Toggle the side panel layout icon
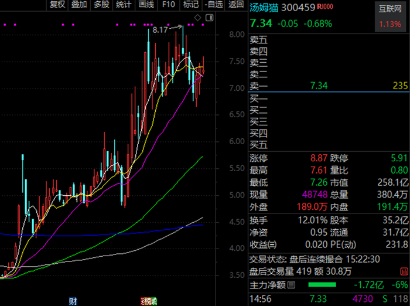 click(x=210, y=18)
